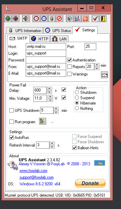The width and height of the screenshot is (121, 209).
Task: Click the battery toolbar icon
Action: (51, 18)
